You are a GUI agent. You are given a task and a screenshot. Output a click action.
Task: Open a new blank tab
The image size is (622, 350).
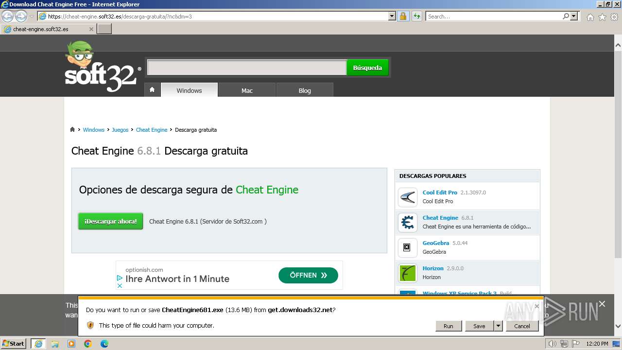104,29
